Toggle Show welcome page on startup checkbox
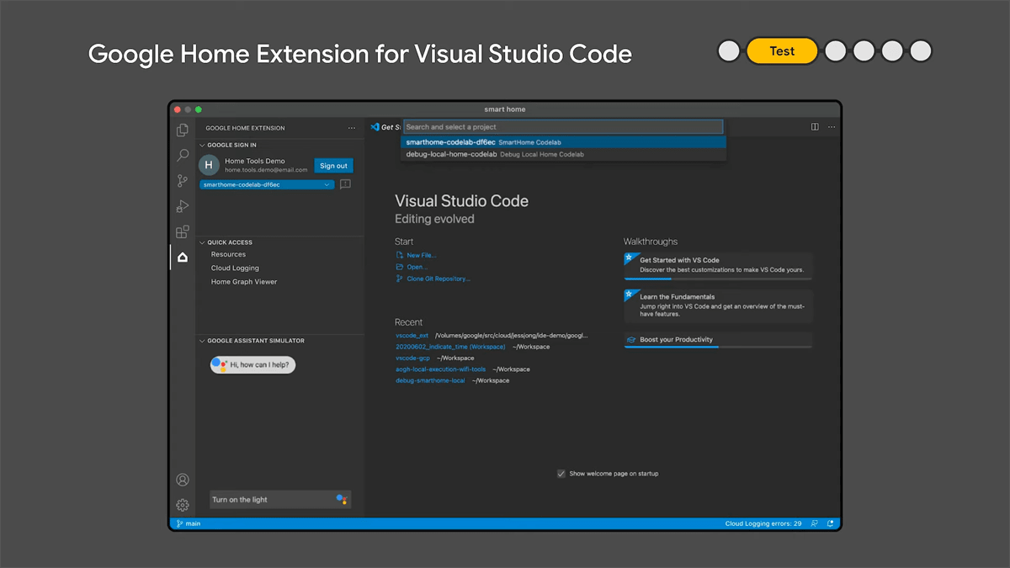 tap(561, 474)
